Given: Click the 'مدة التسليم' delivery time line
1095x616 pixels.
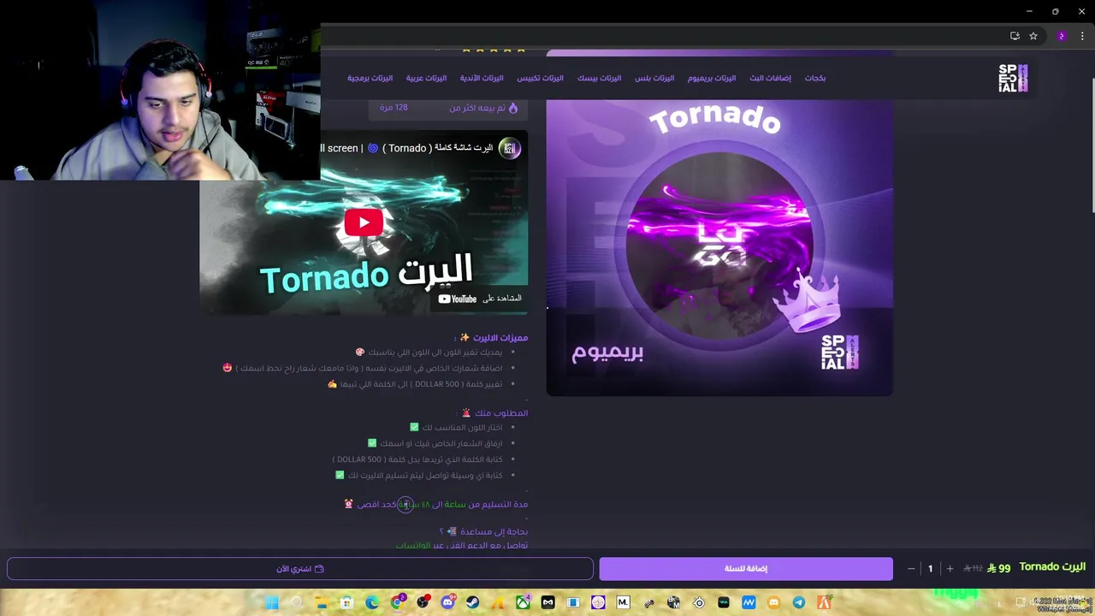Looking at the screenshot, I should tap(436, 504).
